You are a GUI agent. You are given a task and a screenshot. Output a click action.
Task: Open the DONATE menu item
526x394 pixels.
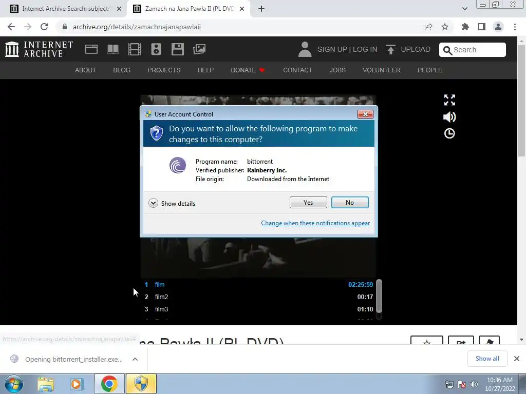coord(248,70)
